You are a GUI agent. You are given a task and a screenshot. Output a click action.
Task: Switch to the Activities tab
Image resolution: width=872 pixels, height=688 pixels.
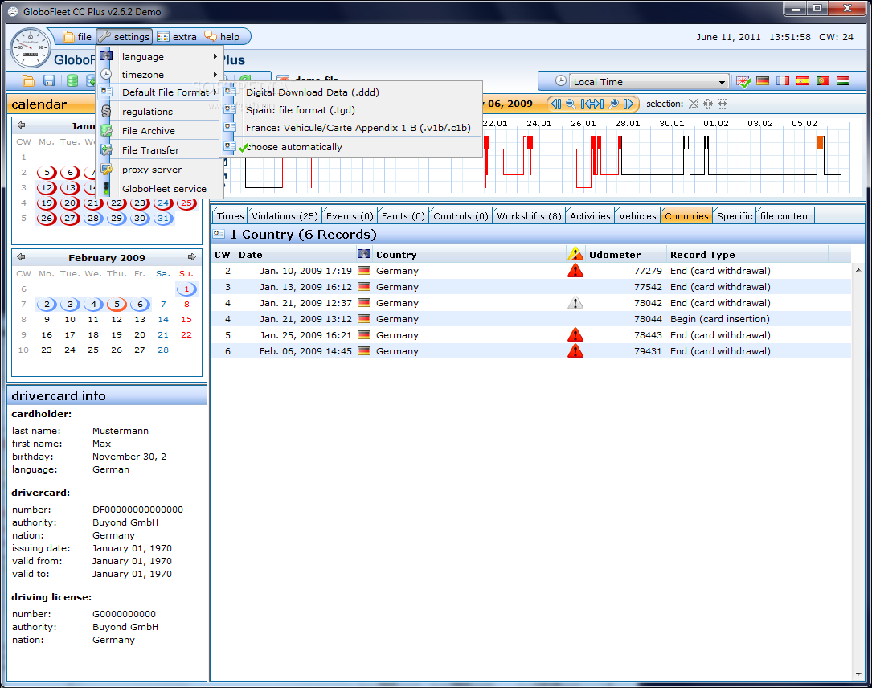click(590, 215)
